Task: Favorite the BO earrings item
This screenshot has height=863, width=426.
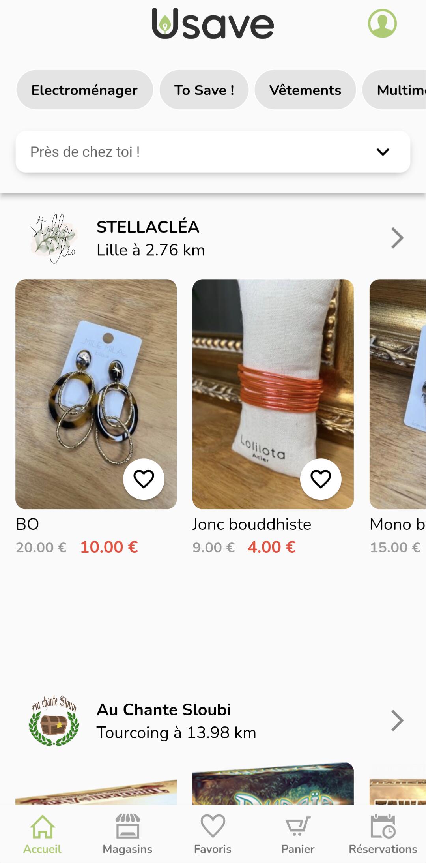Action: [x=144, y=479]
